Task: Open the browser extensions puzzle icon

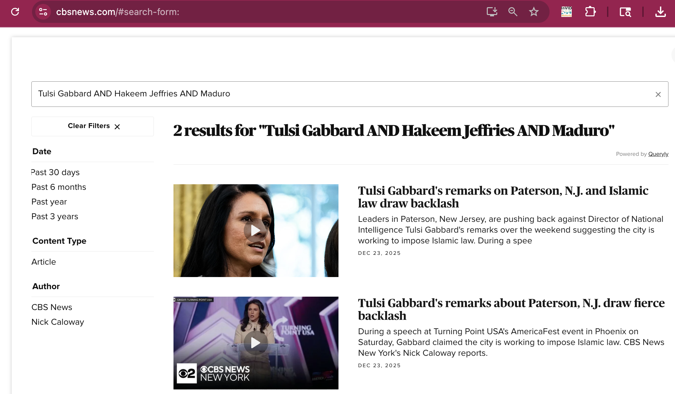Action: (590, 12)
